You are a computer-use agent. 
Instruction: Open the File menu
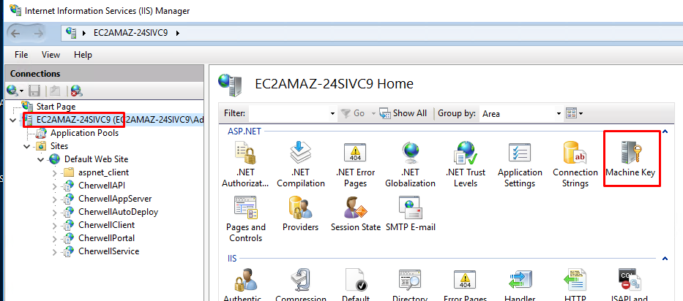tap(21, 55)
